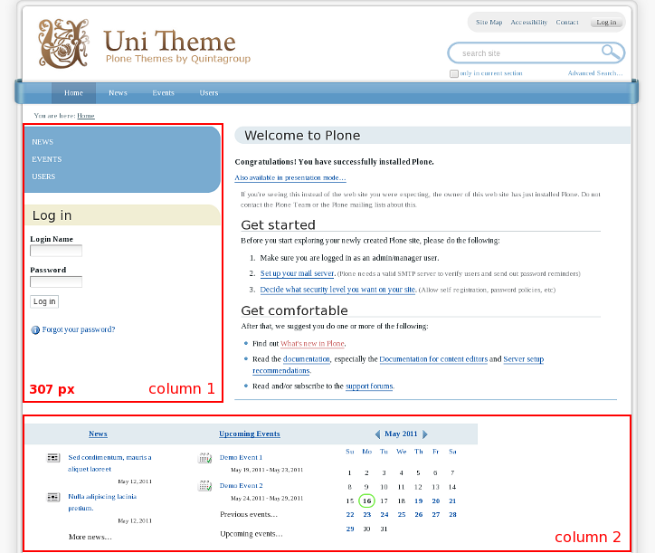Screen dimensions: 655x553
Task: Click Previous events link
Action: 249,514
